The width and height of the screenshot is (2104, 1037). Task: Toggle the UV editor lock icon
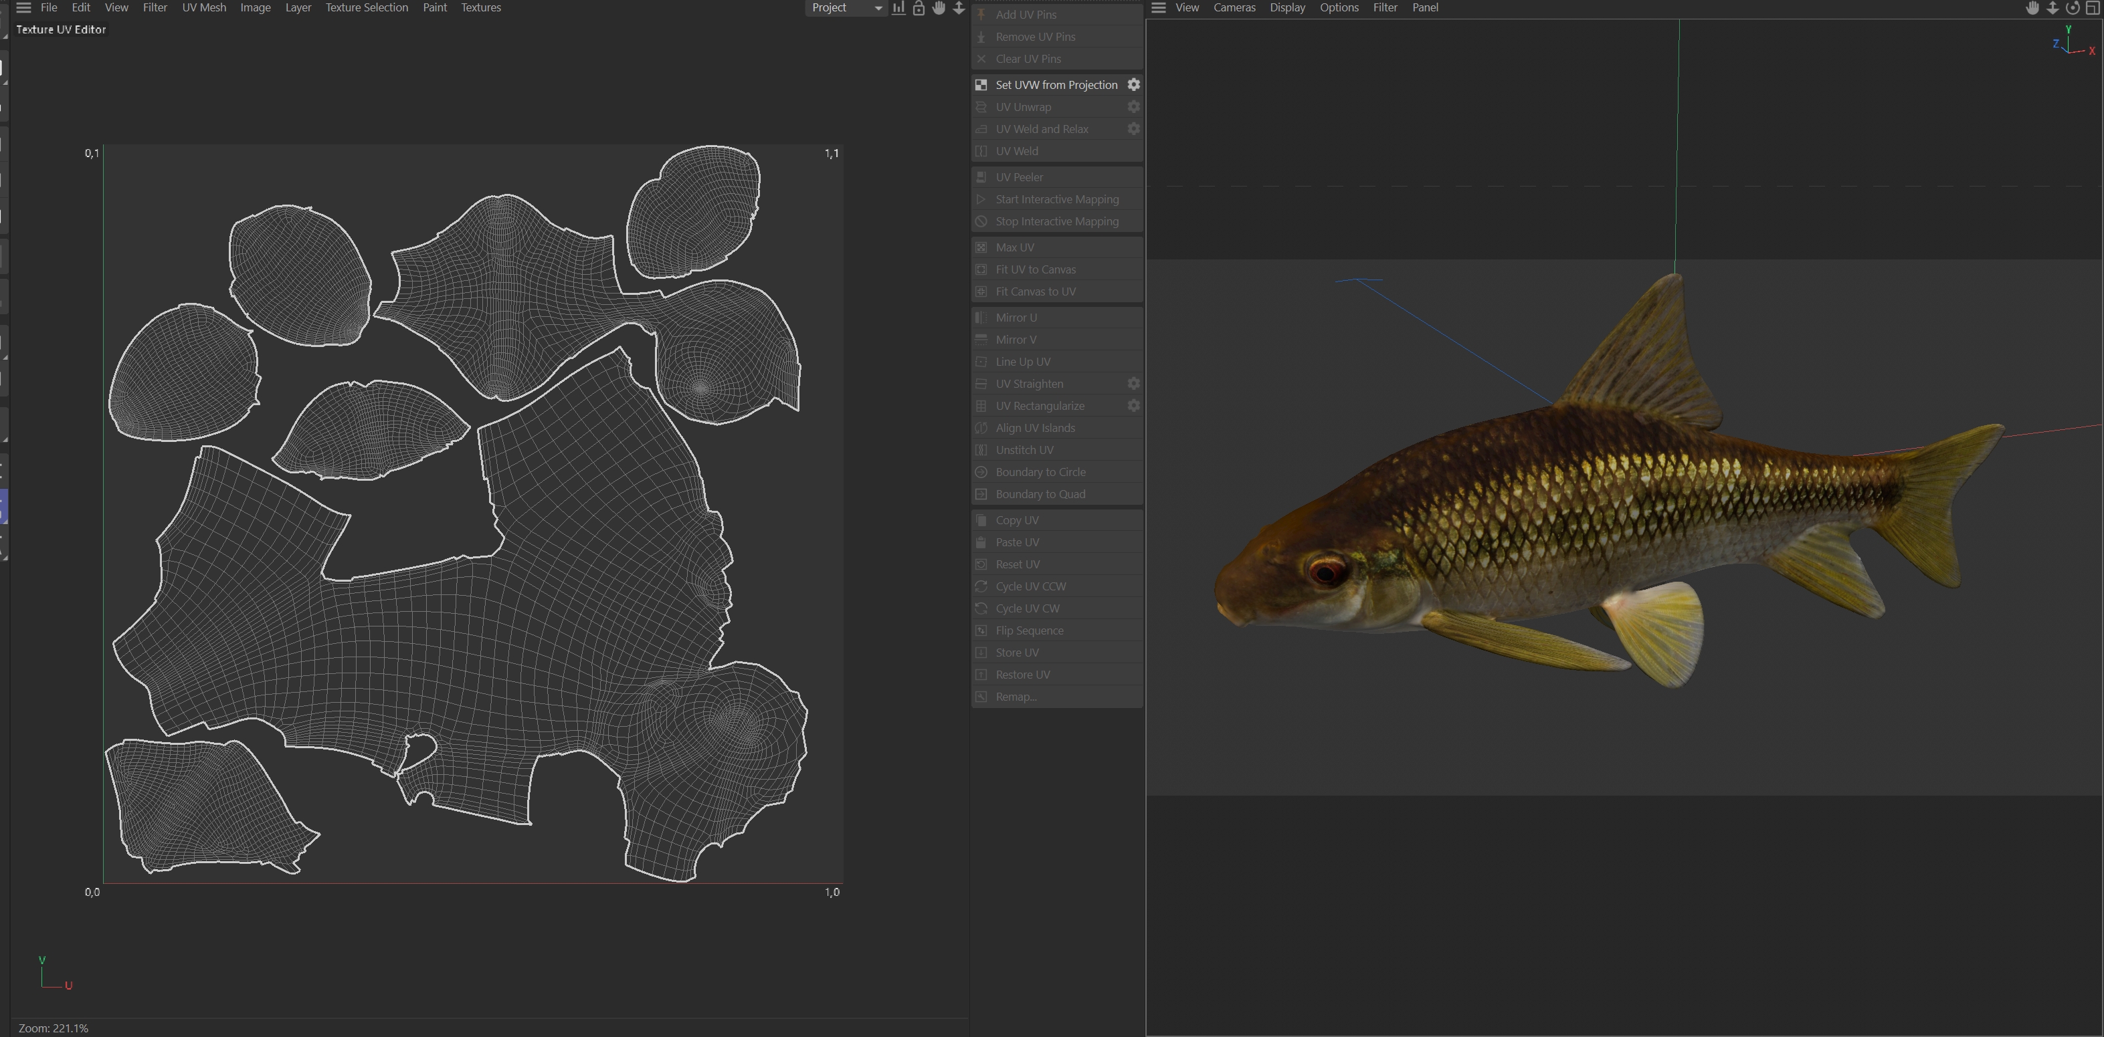coord(919,7)
